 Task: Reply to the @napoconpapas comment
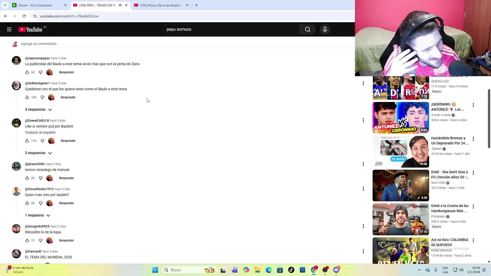click(66, 72)
